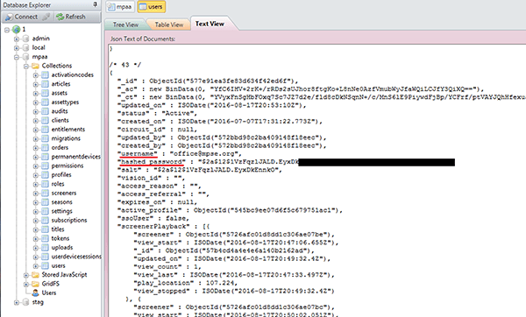Click the screeners collection icon
This screenshot has height=317, width=526.
pos(45,193)
